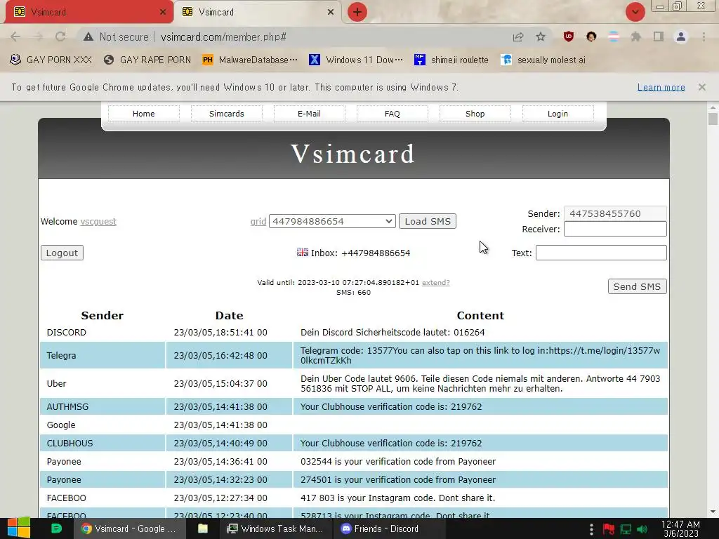Viewport: 719px width, 539px height.
Task: Open the Windows 11 Dow… bookmark
Action: click(356, 60)
